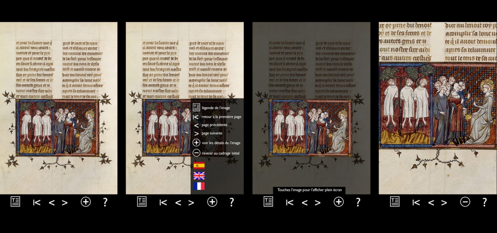Legend icon below the zoomed-in screen
The height and width of the screenshot is (233, 497).
[x=395, y=202]
